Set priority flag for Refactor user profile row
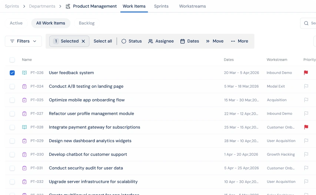Screen dimensions: 316x195 tap(306, 114)
